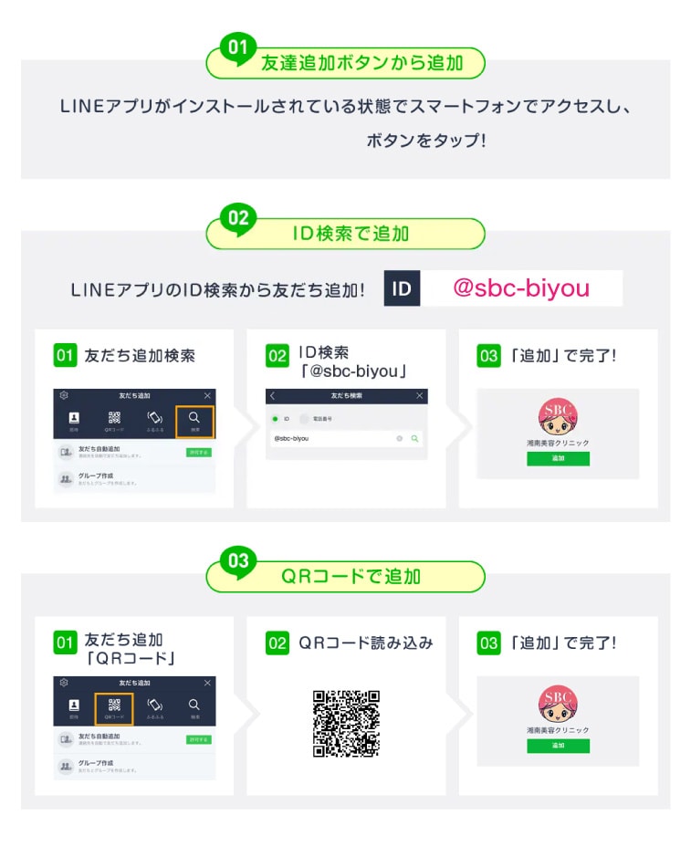Click the shake (ふるふる) icon in the QRコード section
Image resolution: width=691 pixels, height=857 pixels.
coord(154,705)
